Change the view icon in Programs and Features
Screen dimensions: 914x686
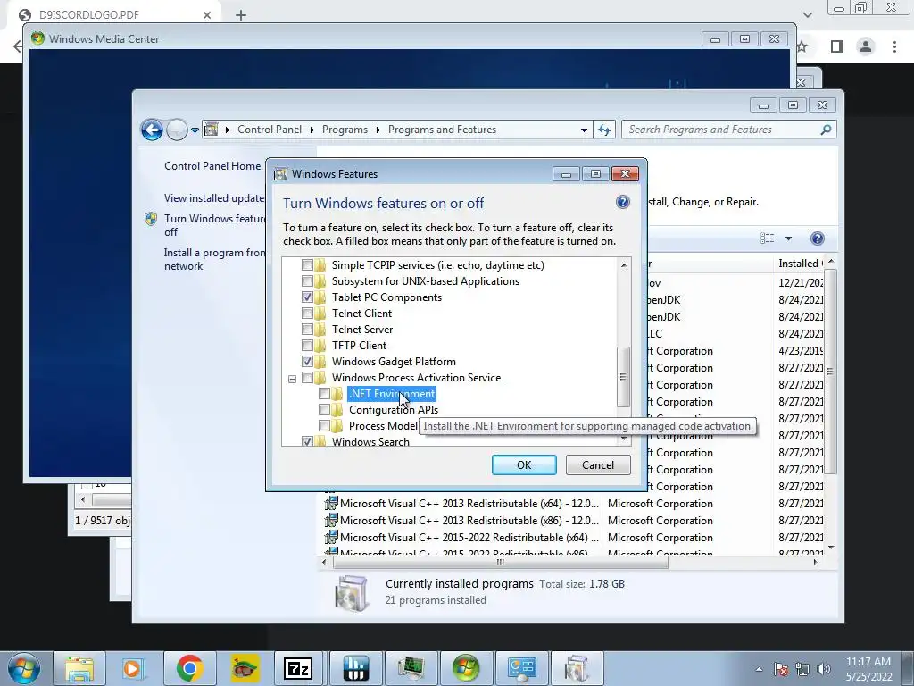point(768,238)
